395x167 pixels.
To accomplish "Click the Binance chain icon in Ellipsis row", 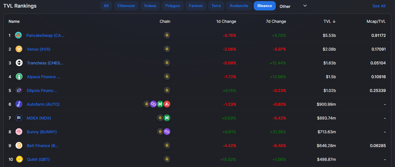I will point(167,90).
